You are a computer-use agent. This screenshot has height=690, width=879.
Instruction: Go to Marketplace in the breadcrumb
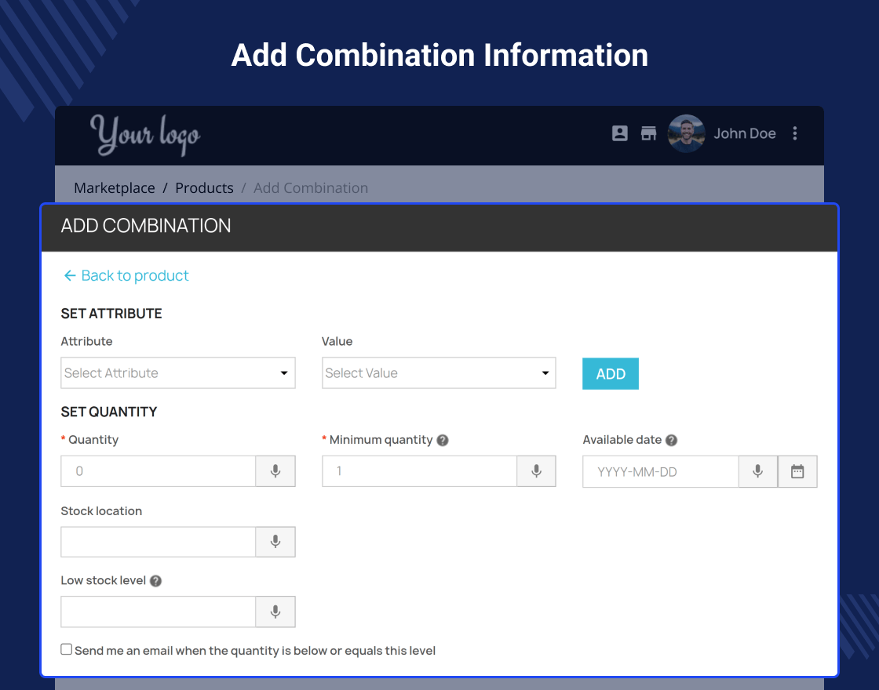coord(115,187)
